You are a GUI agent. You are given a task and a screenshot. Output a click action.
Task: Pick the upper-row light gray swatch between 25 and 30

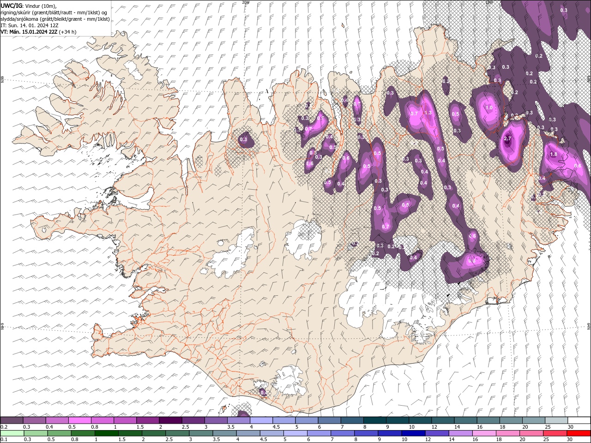tap(556, 420)
